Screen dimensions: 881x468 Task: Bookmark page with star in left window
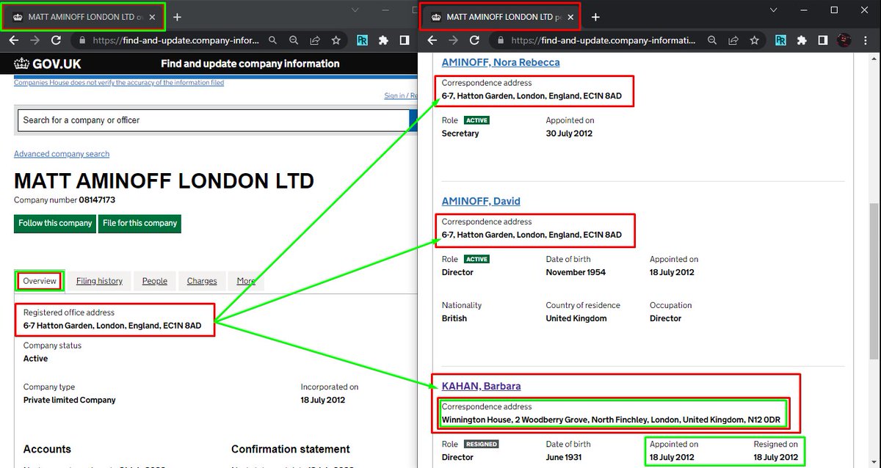[x=336, y=41]
